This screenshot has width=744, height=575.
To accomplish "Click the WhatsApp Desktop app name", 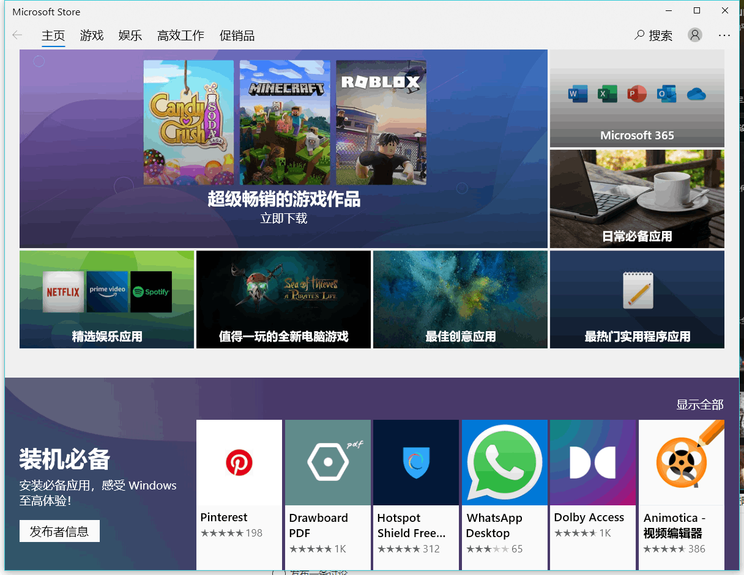I will (x=494, y=526).
